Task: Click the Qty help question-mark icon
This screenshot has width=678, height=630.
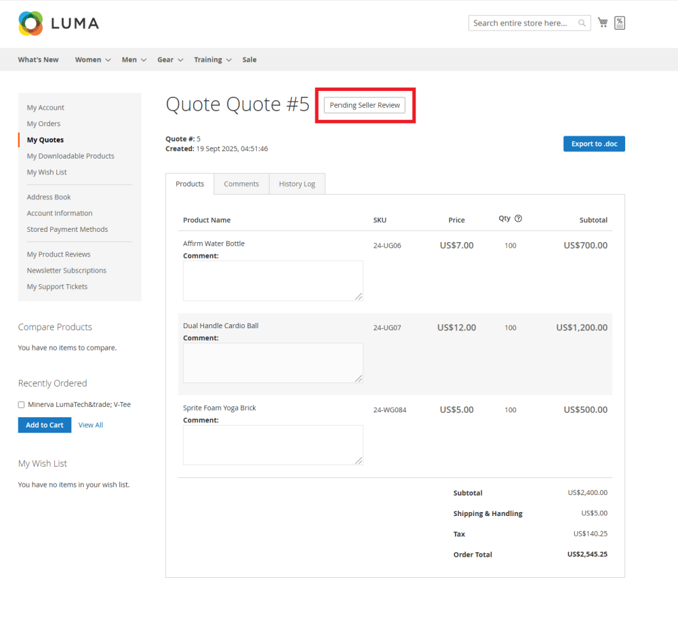Action: (519, 218)
